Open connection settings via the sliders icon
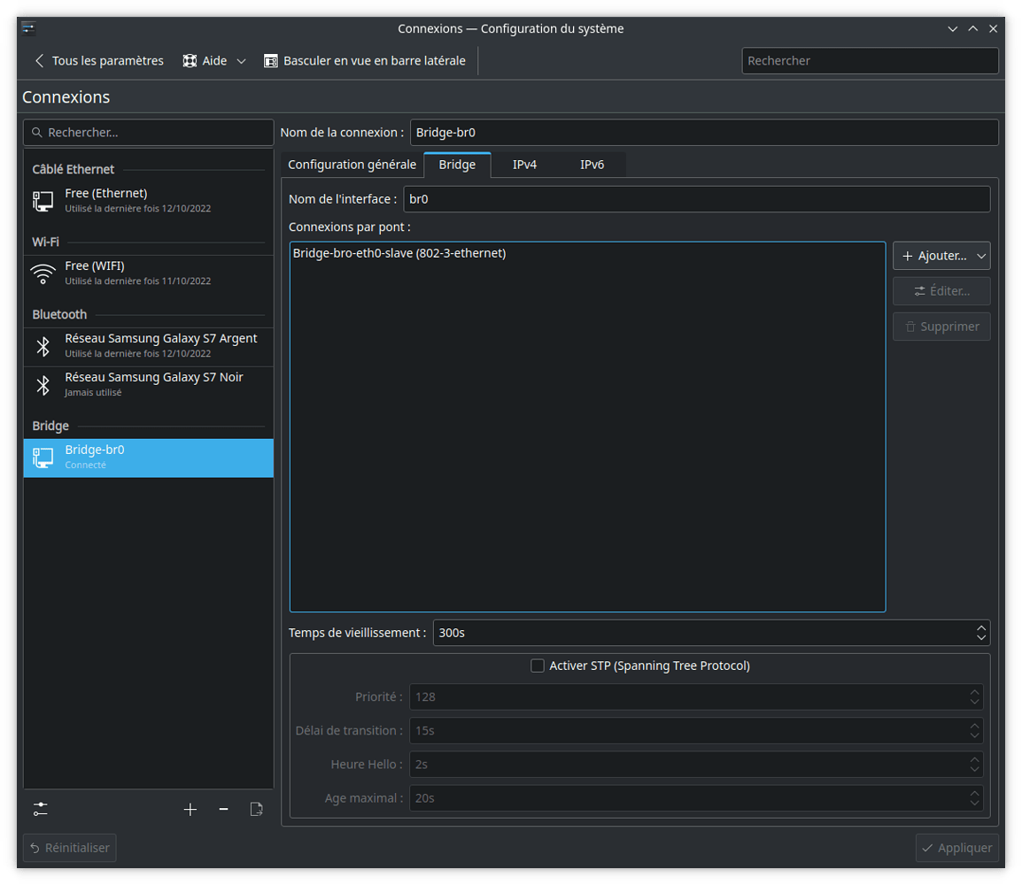Viewport: 1022px width, 885px height. click(x=40, y=809)
